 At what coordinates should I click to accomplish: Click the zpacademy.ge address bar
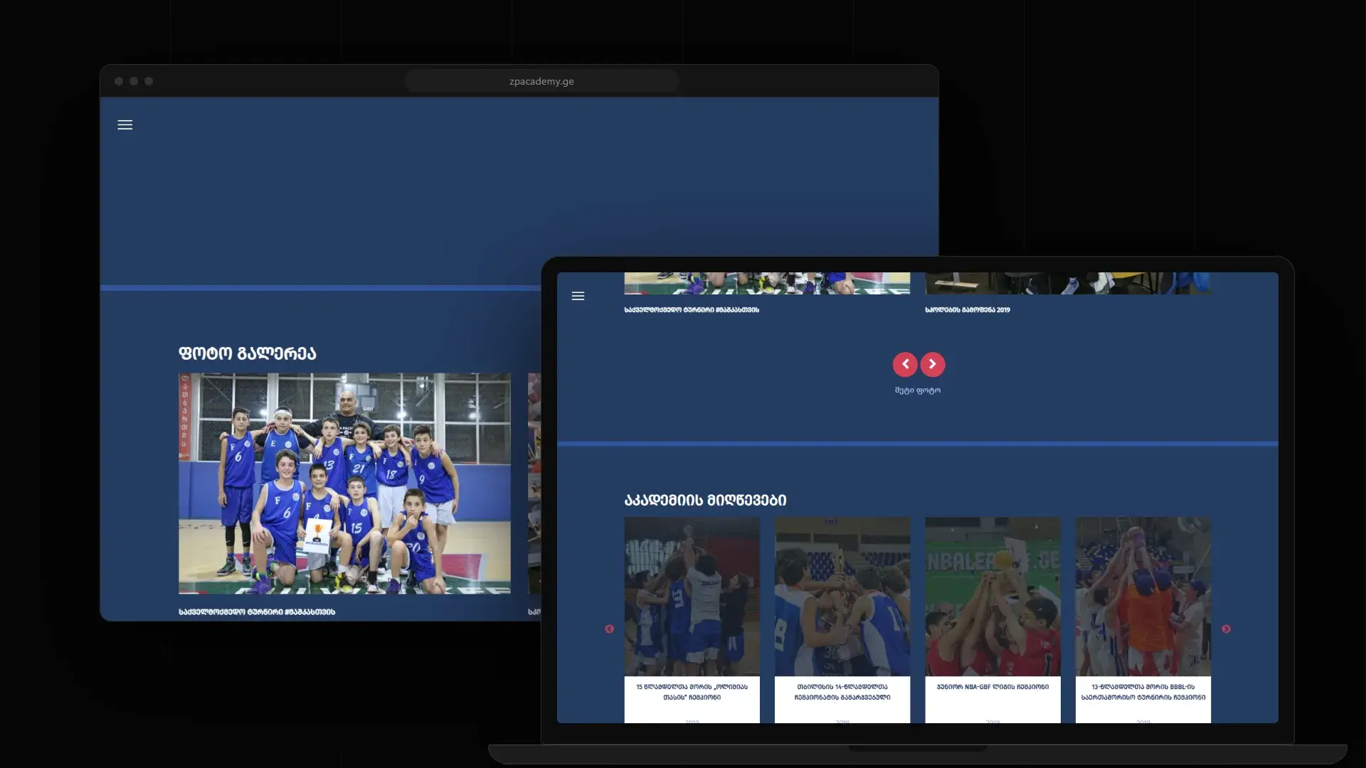tap(541, 81)
